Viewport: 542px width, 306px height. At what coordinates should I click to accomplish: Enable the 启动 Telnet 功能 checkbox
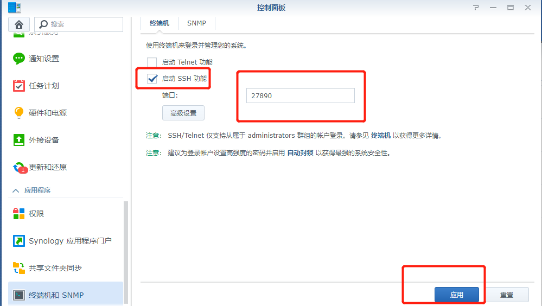pos(152,62)
